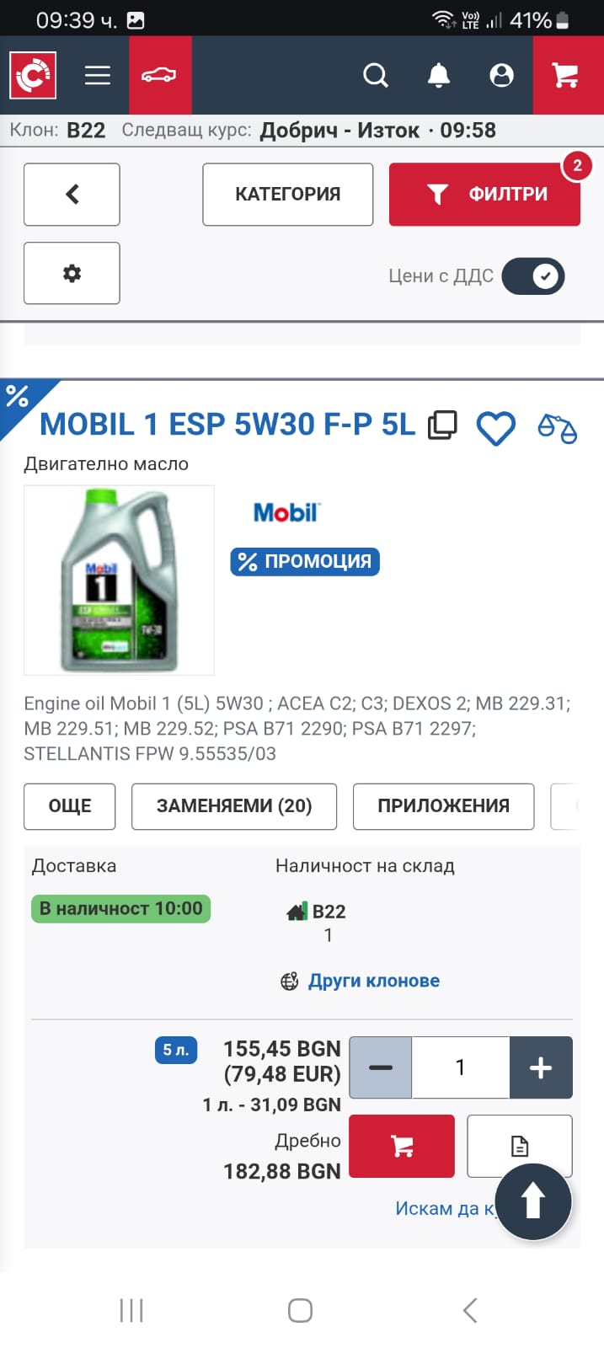Image resolution: width=604 pixels, height=1348 pixels.
Task: Increase quantity with the plus button
Action: click(x=541, y=1067)
